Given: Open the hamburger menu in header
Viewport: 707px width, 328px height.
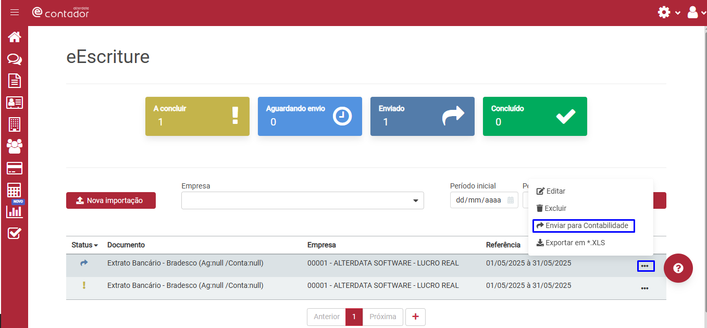Looking at the screenshot, I should [x=15, y=12].
